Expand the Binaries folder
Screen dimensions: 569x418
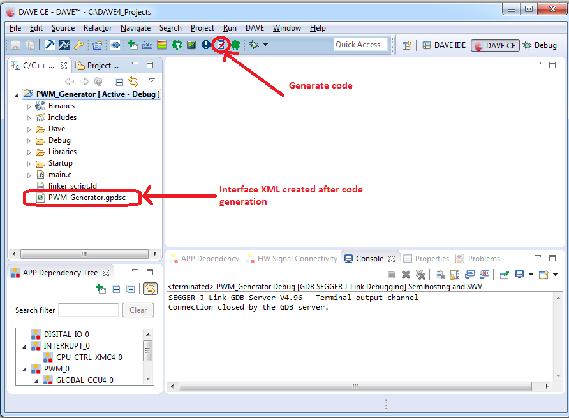coord(29,106)
